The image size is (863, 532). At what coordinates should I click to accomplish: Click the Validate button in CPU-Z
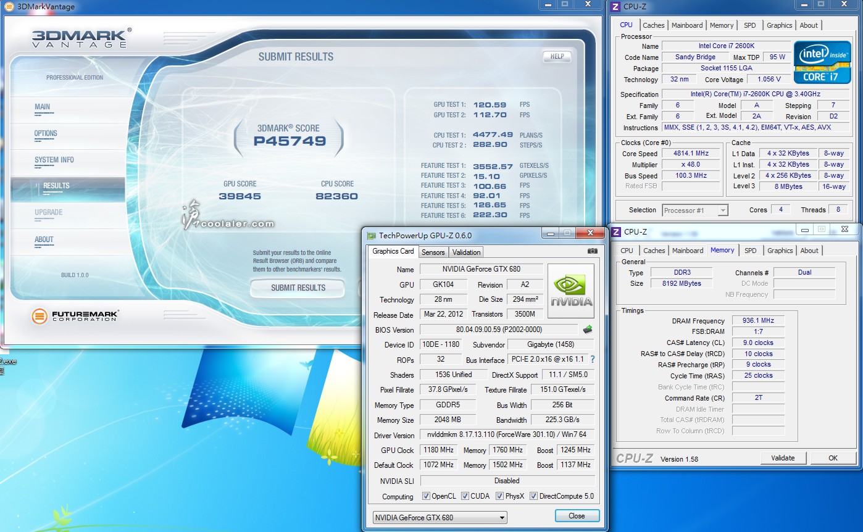(783, 458)
